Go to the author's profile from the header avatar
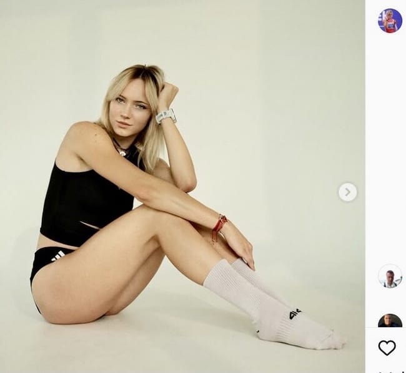 click(390, 21)
